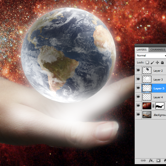The width and height of the screenshot is (166, 166).
Task: Click the Layer 2 name
Action: pos(158,71)
